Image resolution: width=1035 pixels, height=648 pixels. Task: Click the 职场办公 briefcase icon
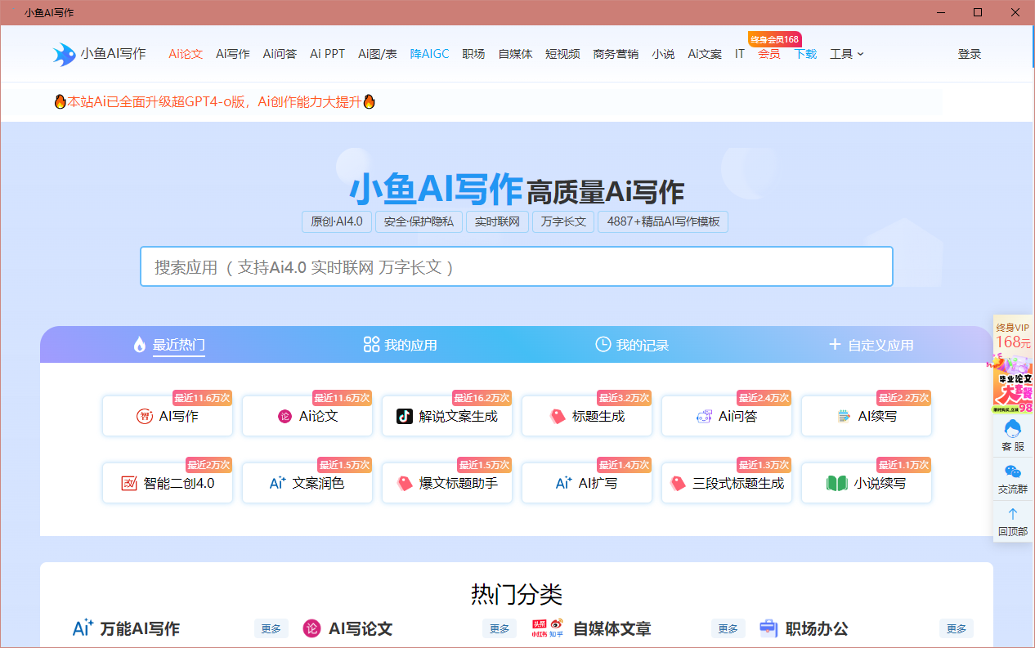coord(768,628)
